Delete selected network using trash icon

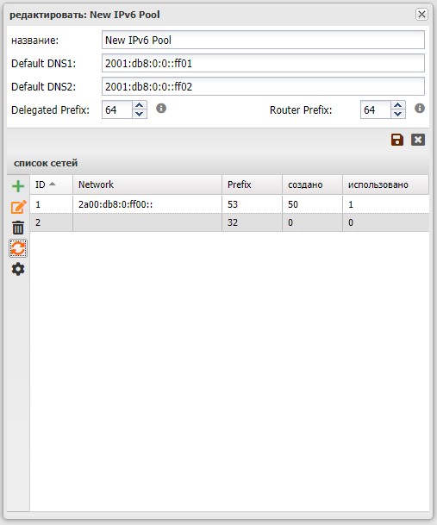(18, 228)
